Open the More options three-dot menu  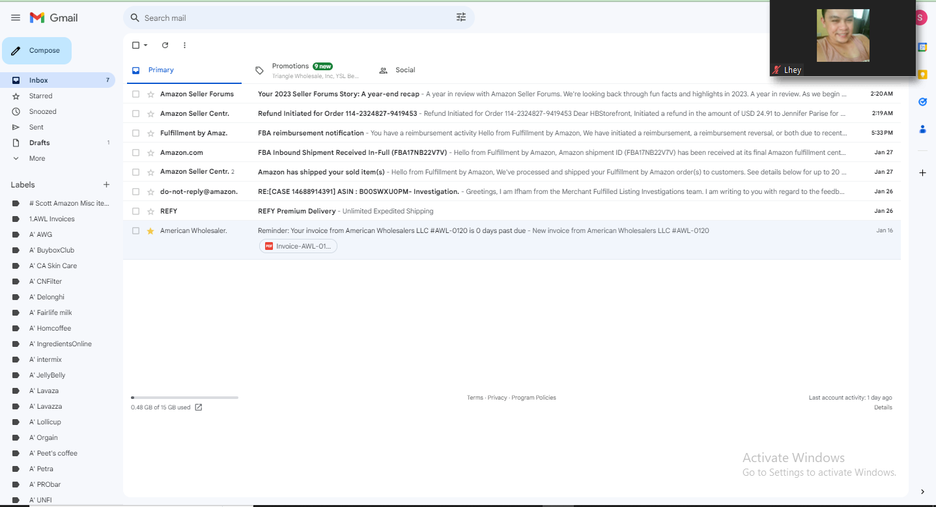[x=184, y=45]
